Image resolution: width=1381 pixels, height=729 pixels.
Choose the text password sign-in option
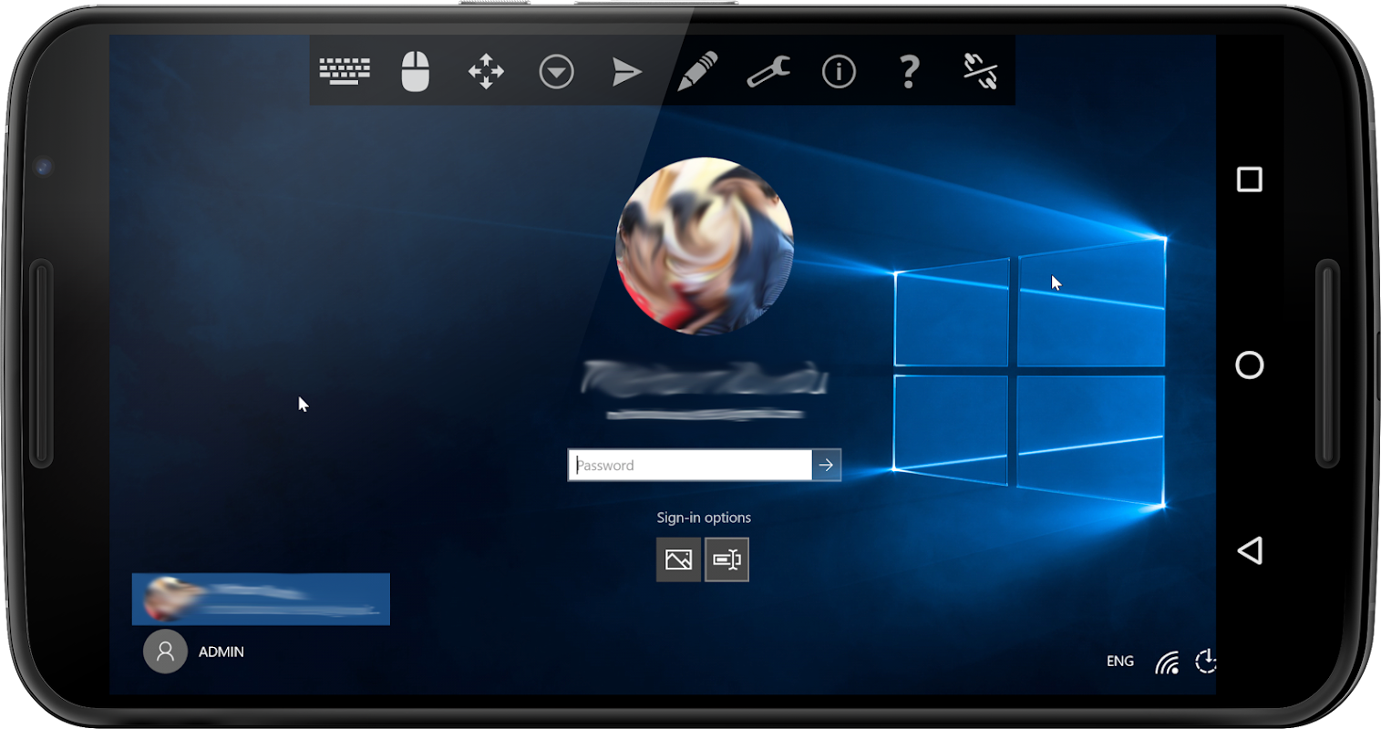(727, 560)
